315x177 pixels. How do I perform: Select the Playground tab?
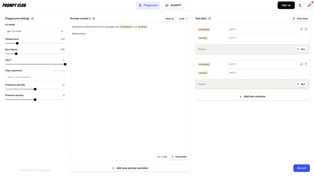[x=148, y=5]
